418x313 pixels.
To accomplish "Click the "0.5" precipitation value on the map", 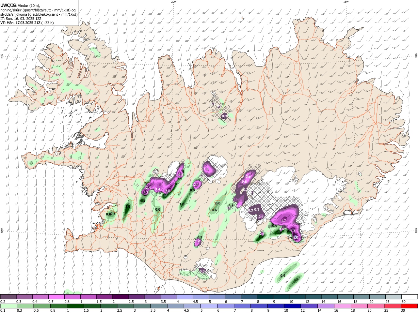I will (231, 206).
